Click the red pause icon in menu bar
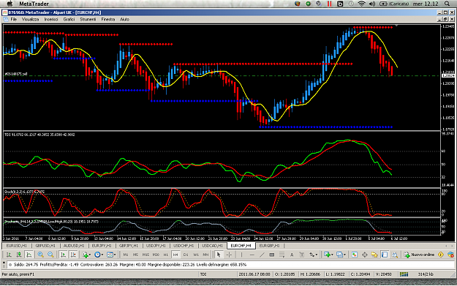457x286 pixels. pyautogui.click(x=329, y=4)
